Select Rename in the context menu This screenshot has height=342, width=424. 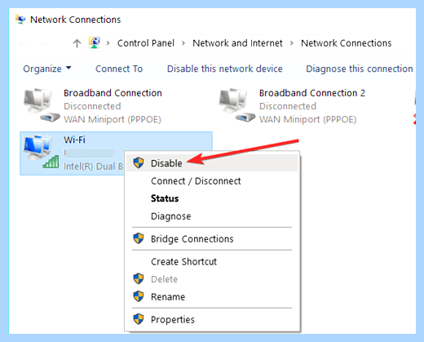pyautogui.click(x=212, y=296)
